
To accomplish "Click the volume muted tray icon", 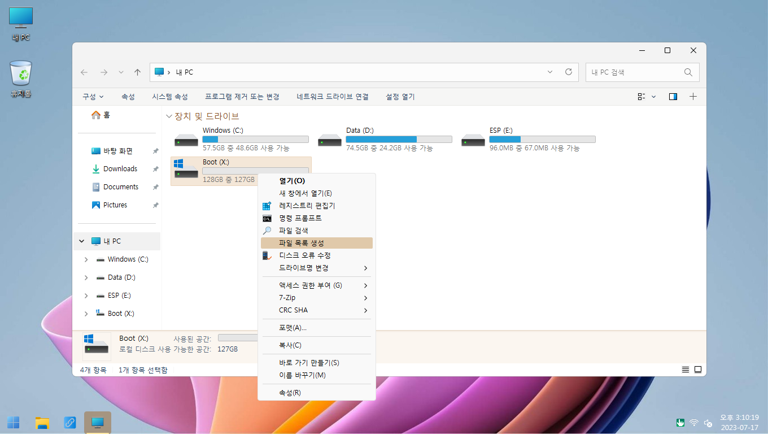I will point(708,422).
